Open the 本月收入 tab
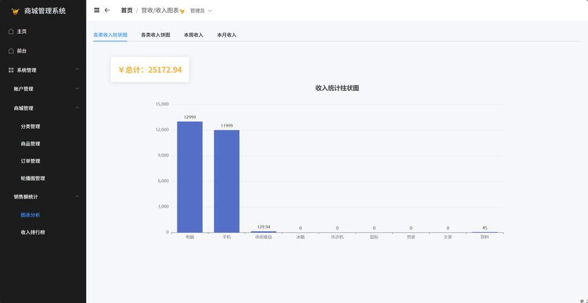 226,35
